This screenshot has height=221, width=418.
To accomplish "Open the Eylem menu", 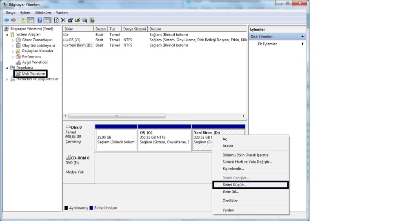I will [25, 13].
